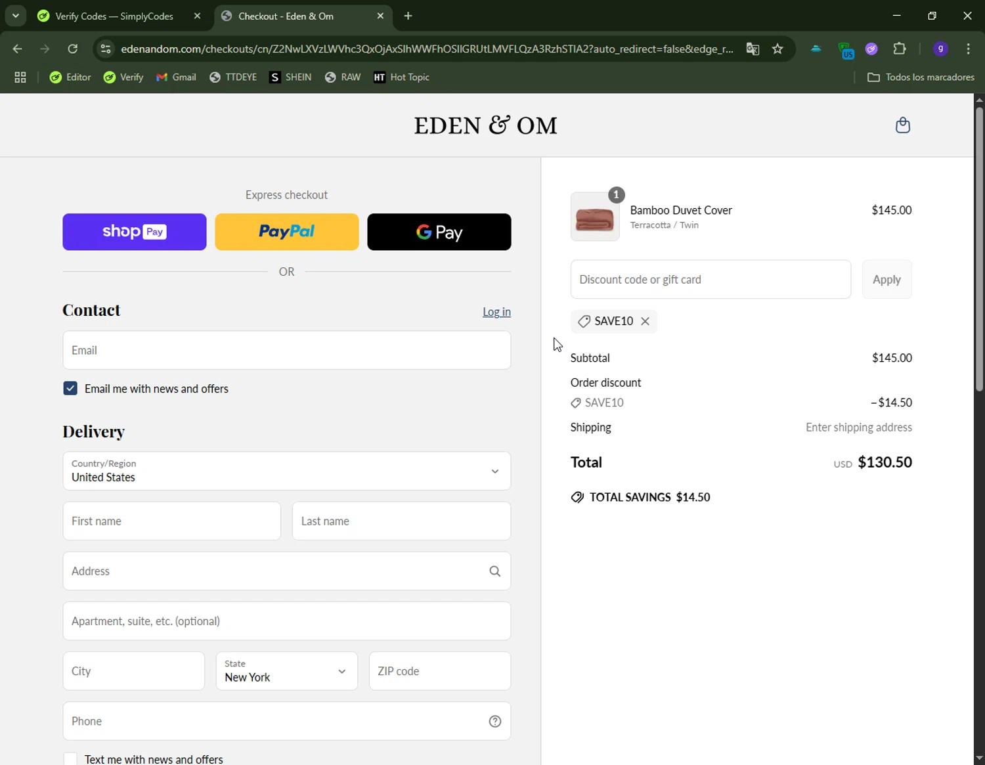Focus the Last name field
The height and width of the screenshot is (765, 985).
pos(401,521)
